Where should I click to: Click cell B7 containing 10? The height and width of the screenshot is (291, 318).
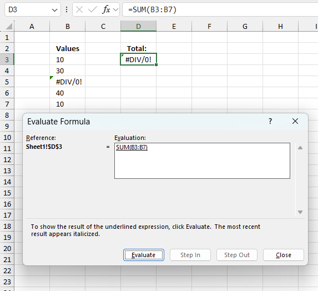(68, 104)
